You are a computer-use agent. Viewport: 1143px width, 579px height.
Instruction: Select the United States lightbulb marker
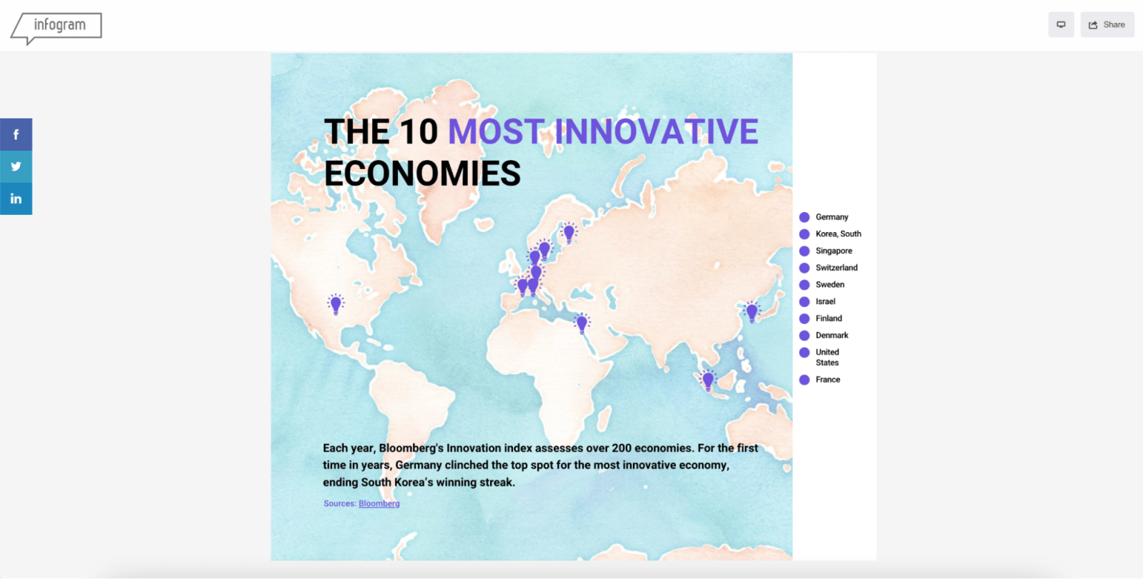tap(336, 304)
